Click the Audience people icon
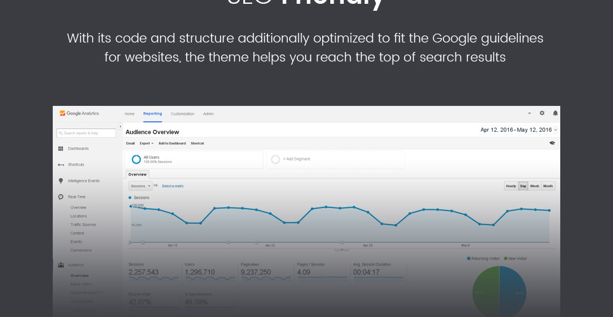Image resolution: width=613 pixels, height=317 pixels. coord(61,265)
